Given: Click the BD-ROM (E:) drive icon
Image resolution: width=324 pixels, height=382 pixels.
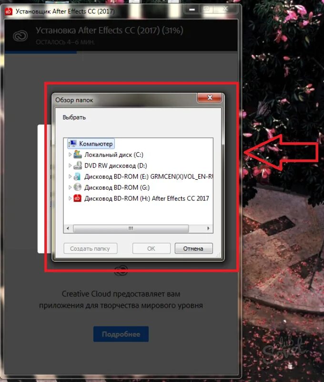Looking at the screenshot, I should pos(78,176).
